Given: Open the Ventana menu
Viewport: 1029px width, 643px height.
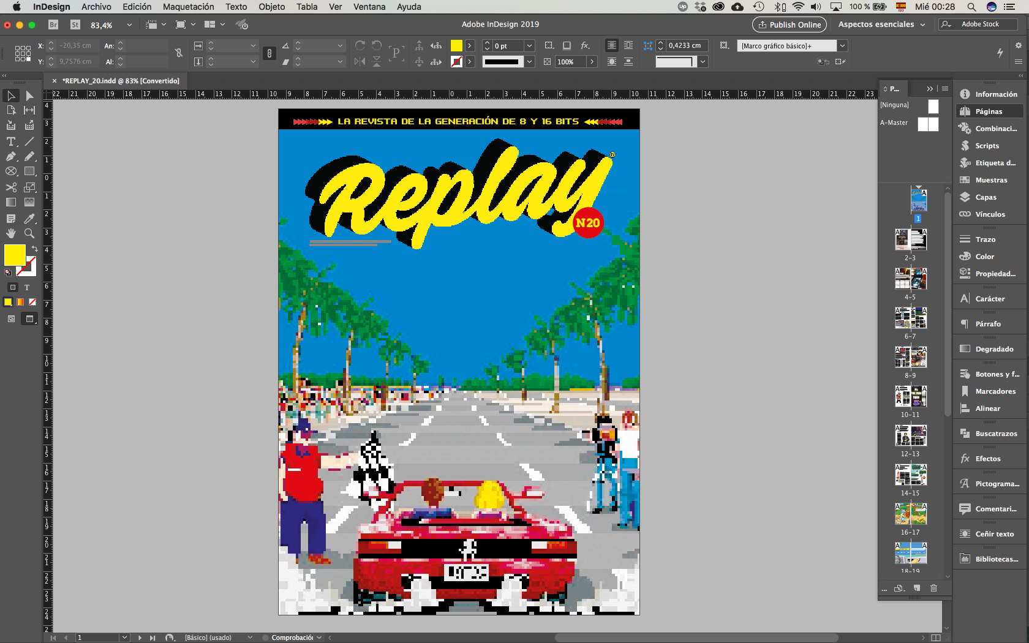Looking at the screenshot, I should coord(369,7).
